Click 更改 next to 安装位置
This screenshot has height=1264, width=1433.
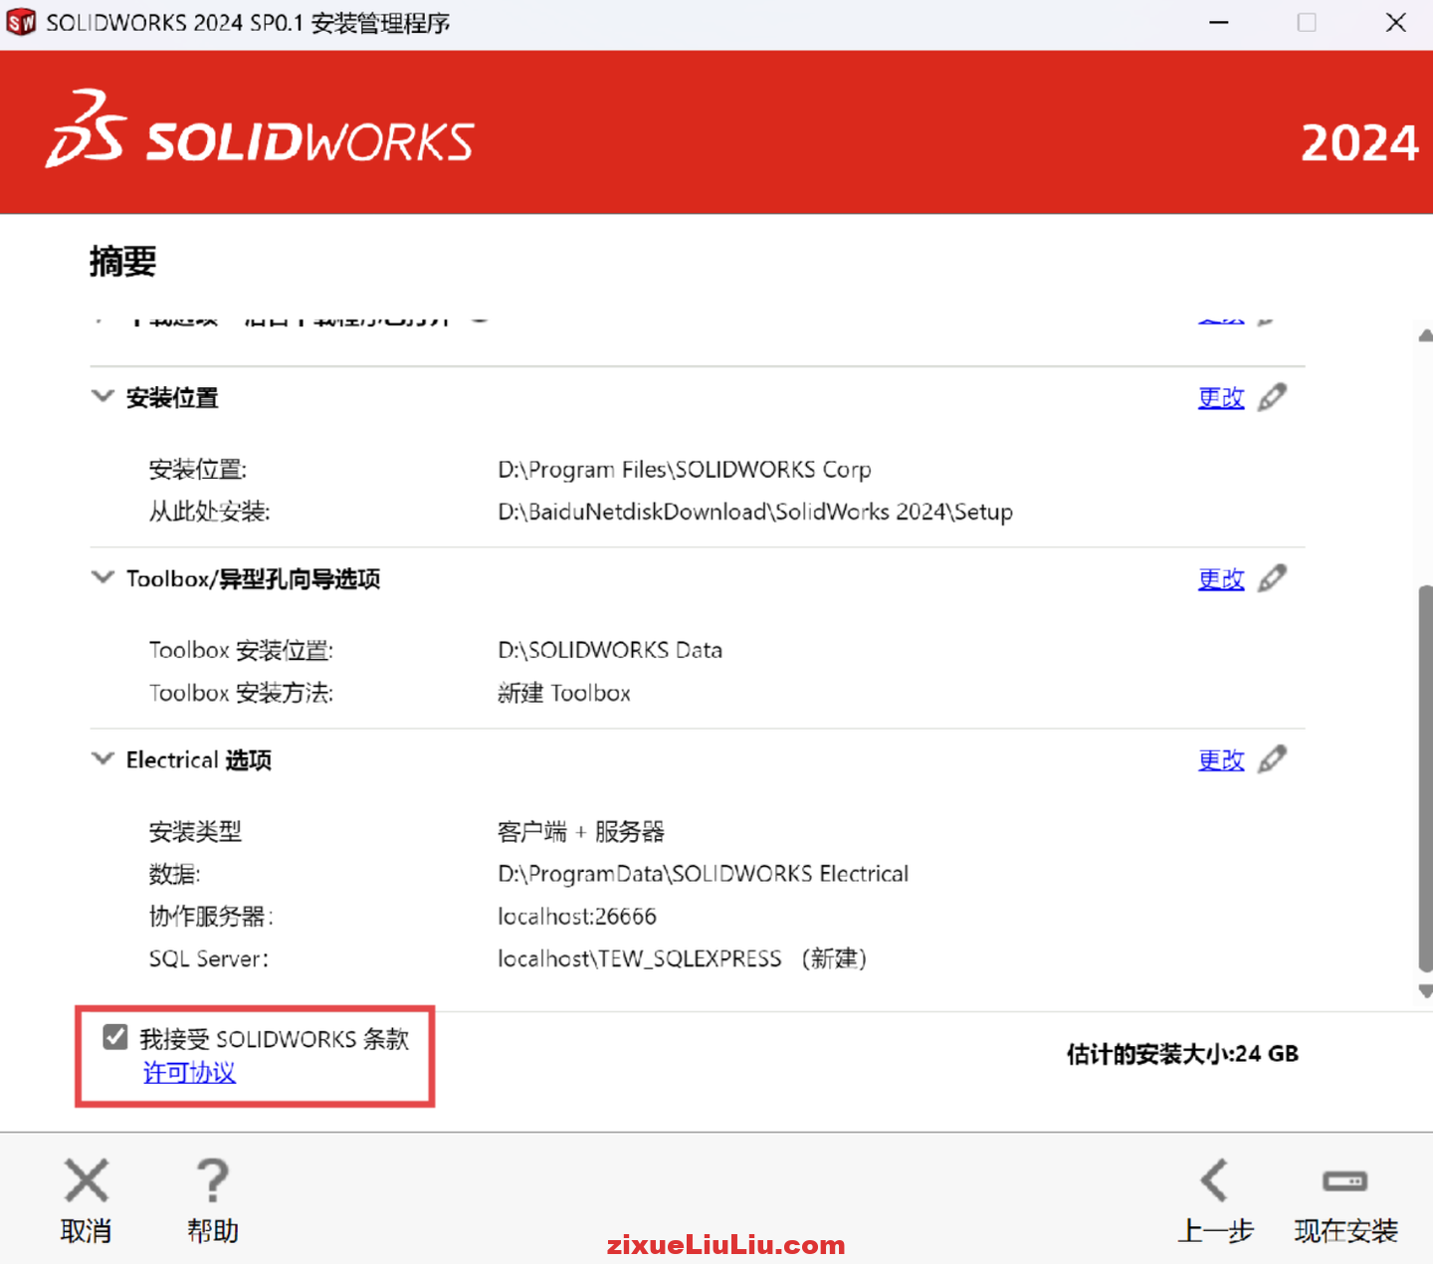pos(1221,397)
